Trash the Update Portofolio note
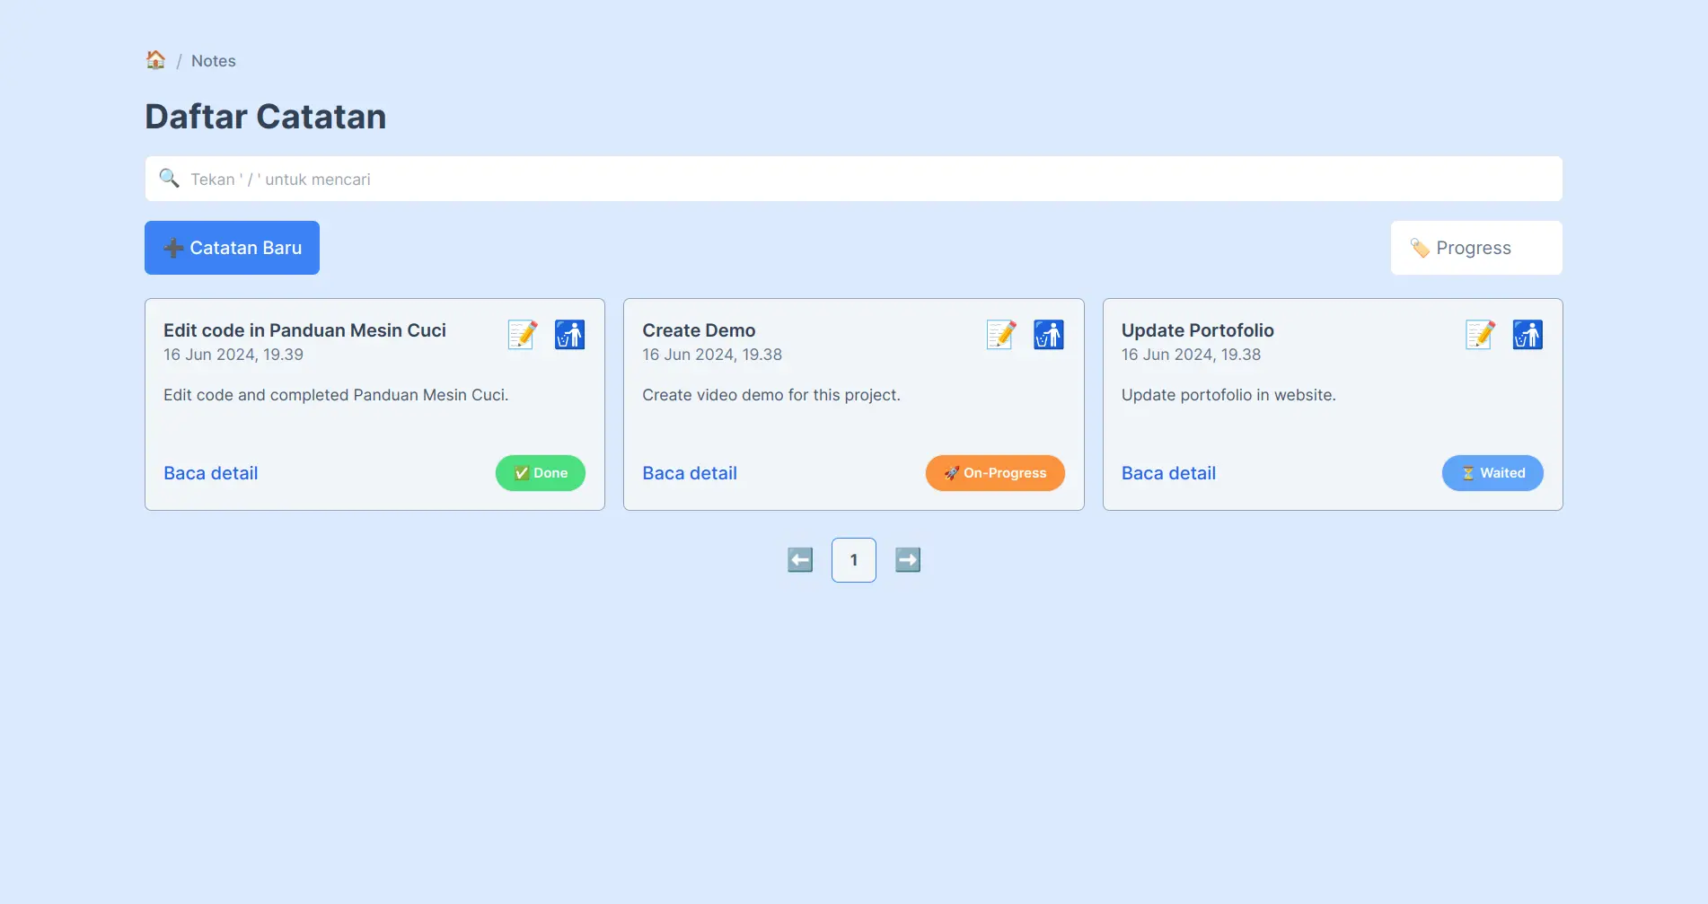 point(1527,335)
